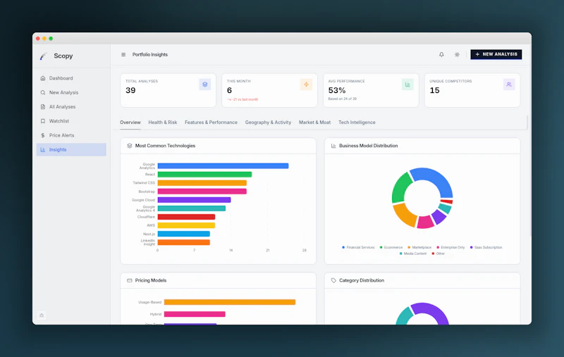The width and height of the screenshot is (564, 357).
Task: Click the Next.js blue bar
Action: point(184,234)
